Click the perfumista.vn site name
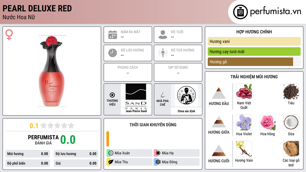 pyautogui.click(x=276, y=12)
